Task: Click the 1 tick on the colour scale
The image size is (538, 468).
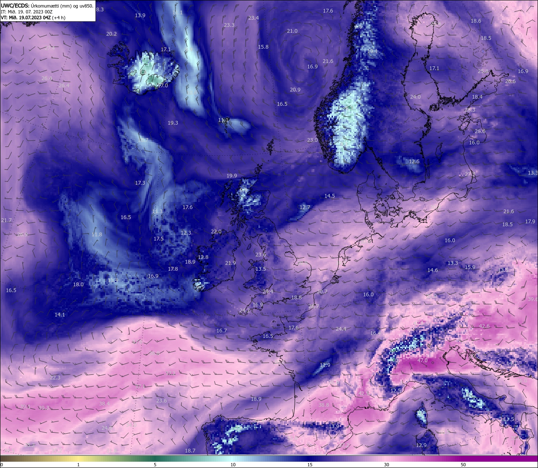Action: point(78,465)
